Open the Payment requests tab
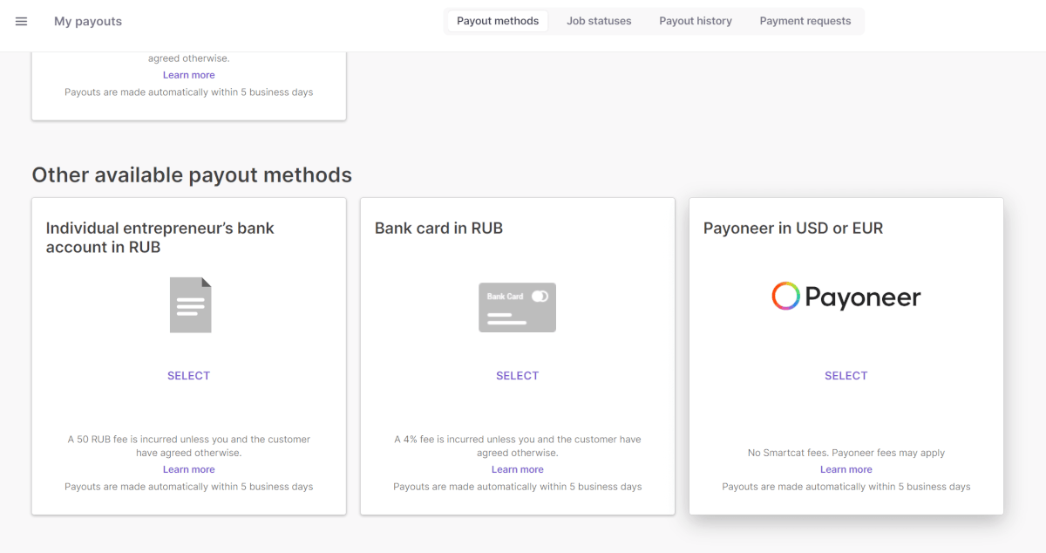Viewport: 1046px width, 553px height. [x=805, y=21]
